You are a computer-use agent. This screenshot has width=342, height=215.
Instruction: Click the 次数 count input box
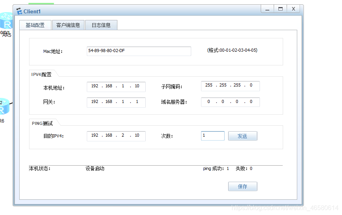tap(213, 136)
